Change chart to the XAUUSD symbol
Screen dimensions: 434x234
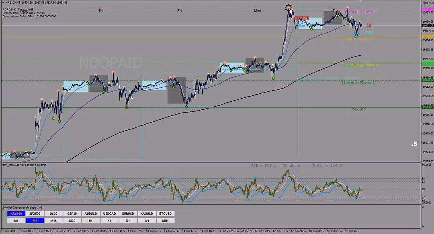click(147, 214)
